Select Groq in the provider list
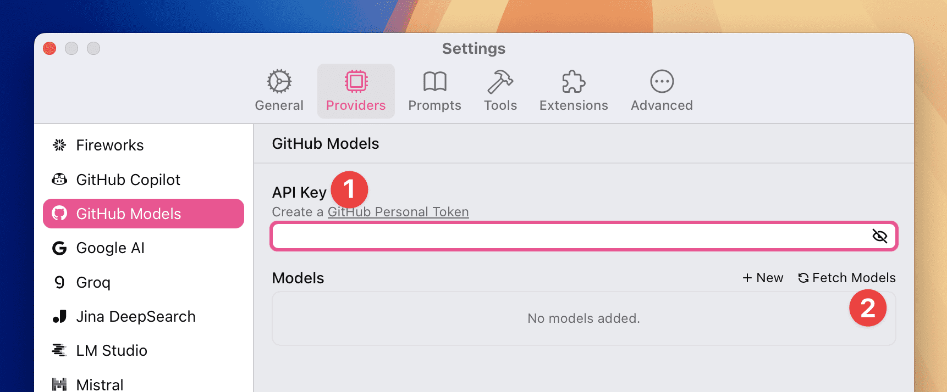 coord(144,282)
